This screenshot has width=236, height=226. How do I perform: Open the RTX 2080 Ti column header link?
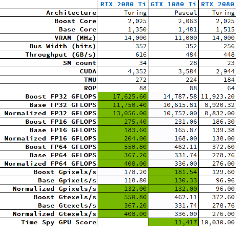(123, 4)
